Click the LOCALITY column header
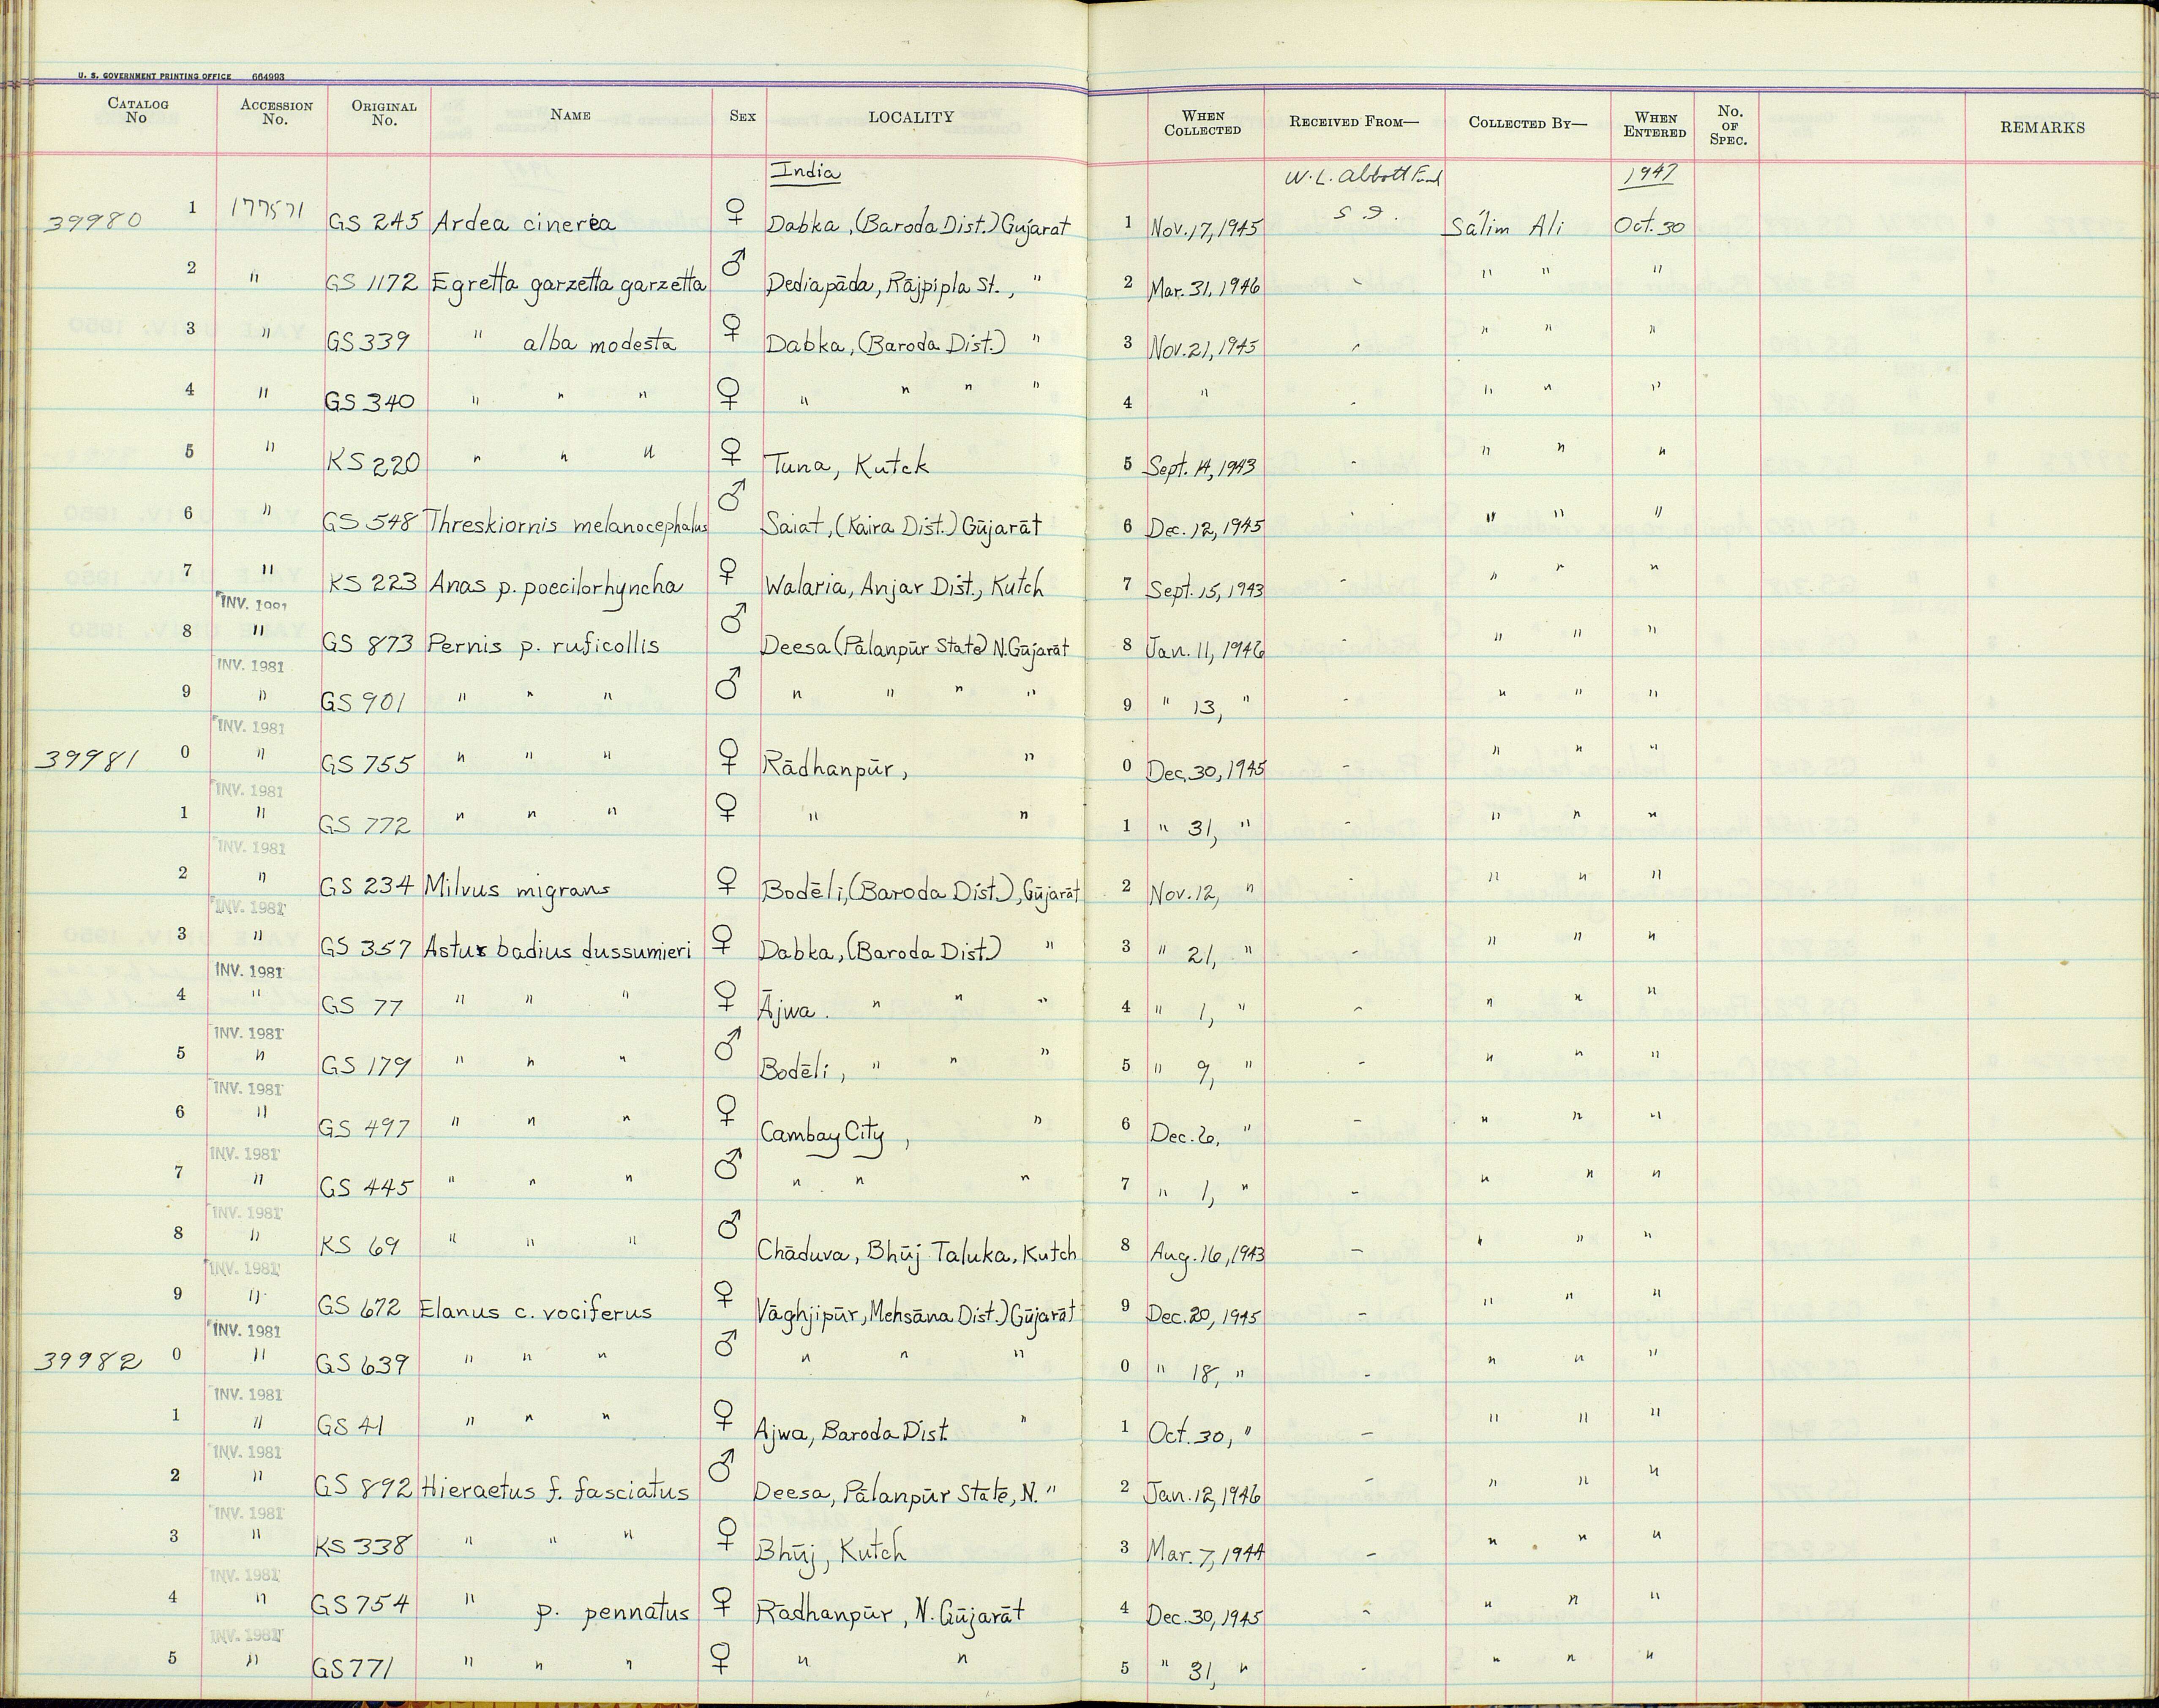Viewport: 2159px width, 1708px height. point(910,117)
